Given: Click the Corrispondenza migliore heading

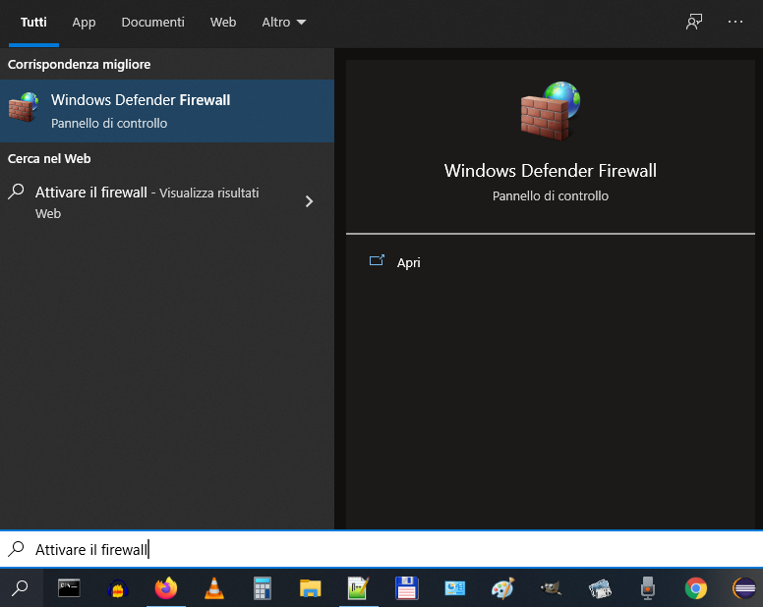Looking at the screenshot, I should click(x=80, y=65).
